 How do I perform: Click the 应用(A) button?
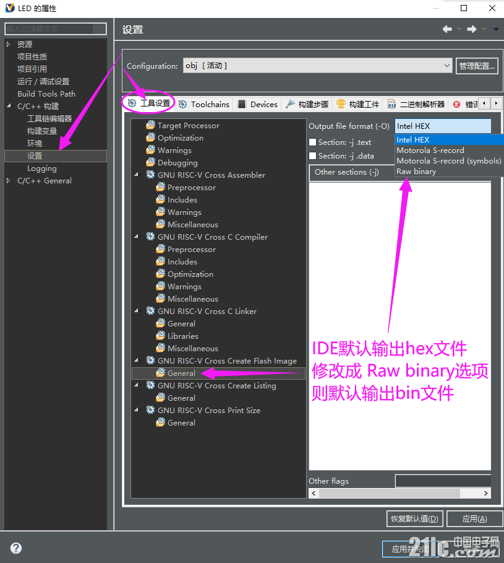(474, 519)
